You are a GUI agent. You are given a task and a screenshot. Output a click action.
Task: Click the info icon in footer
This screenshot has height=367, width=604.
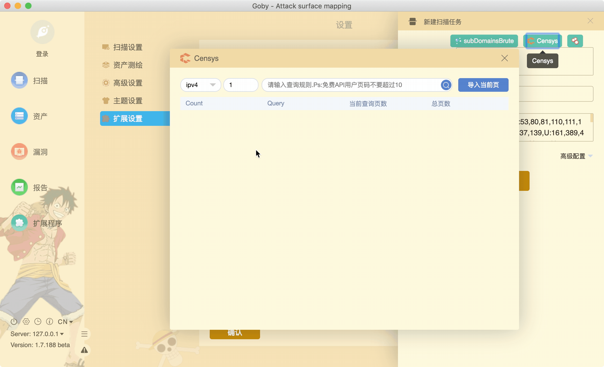pos(50,321)
